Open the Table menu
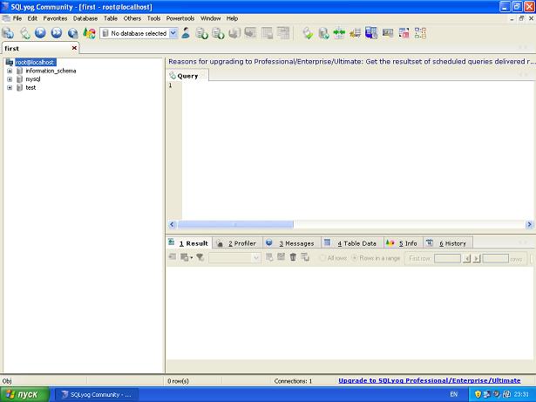536x402 pixels. pos(111,18)
